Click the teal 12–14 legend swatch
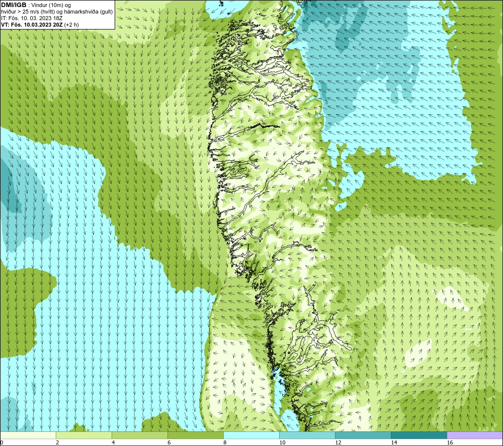The image size is (503, 446). [363, 435]
